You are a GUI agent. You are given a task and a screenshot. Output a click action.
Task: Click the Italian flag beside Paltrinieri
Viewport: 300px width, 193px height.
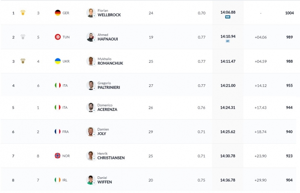pos(57,85)
